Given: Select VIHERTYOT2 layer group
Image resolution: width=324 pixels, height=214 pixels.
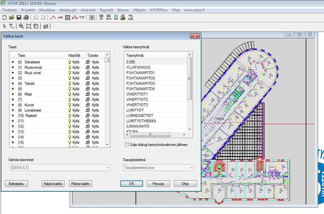Looking at the screenshot, I should (x=156, y=99).
